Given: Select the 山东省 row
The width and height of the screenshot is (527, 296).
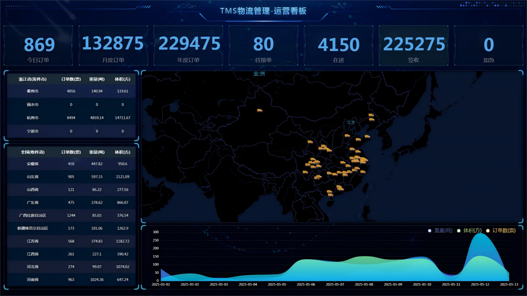Looking at the screenshot, I should coord(71,177).
